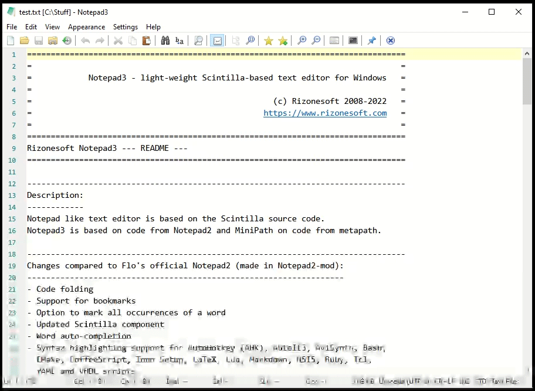Open the Settings menu

[x=126, y=27]
